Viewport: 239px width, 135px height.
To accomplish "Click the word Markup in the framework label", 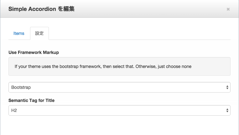I will pyautogui.click(x=51, y=52).
